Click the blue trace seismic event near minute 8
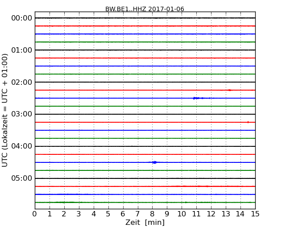The image size is (290, 232). [x=154, y=162]
